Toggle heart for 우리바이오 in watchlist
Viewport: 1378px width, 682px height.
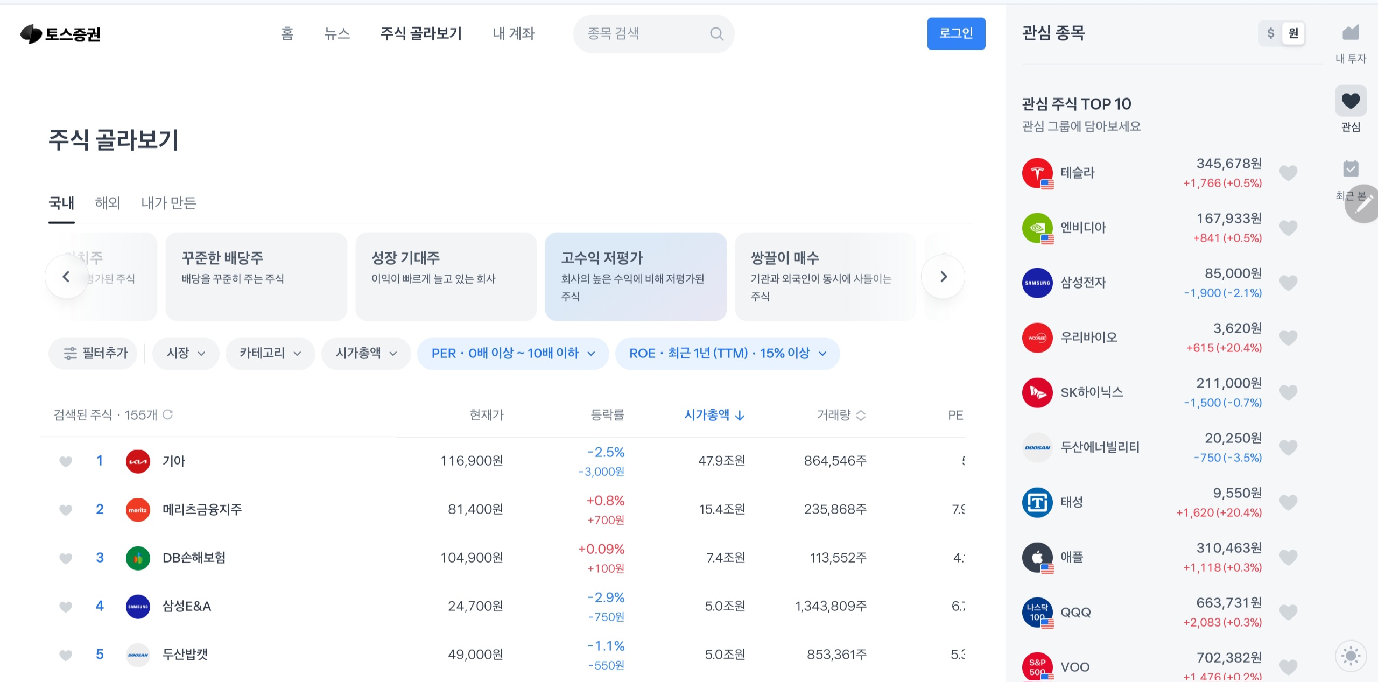coord(1288,338)
